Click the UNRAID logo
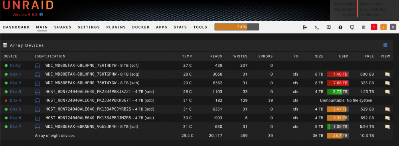Viewport: 399px width, 146px height. (28, 5)
